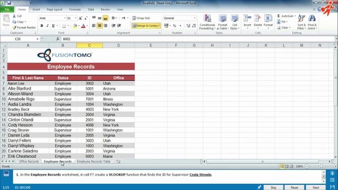Click the Delete cells icon
The image size is (338, 190).
coord(258,18)
